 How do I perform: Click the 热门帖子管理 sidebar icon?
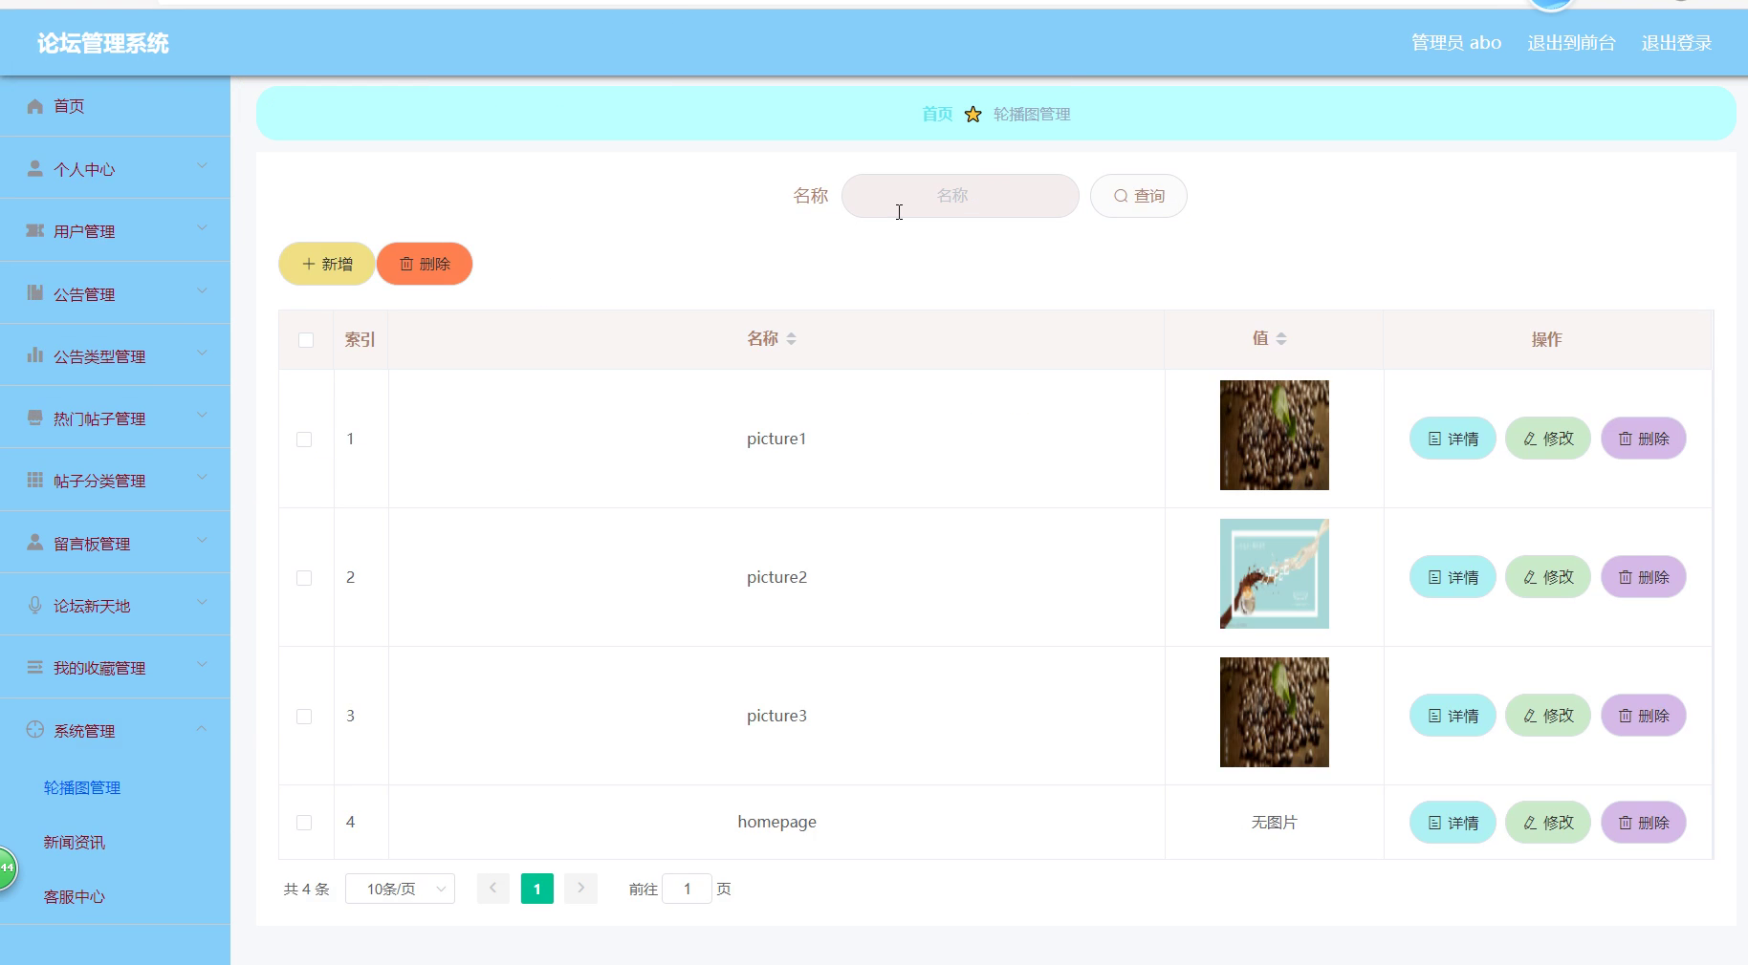pos(35,417)
